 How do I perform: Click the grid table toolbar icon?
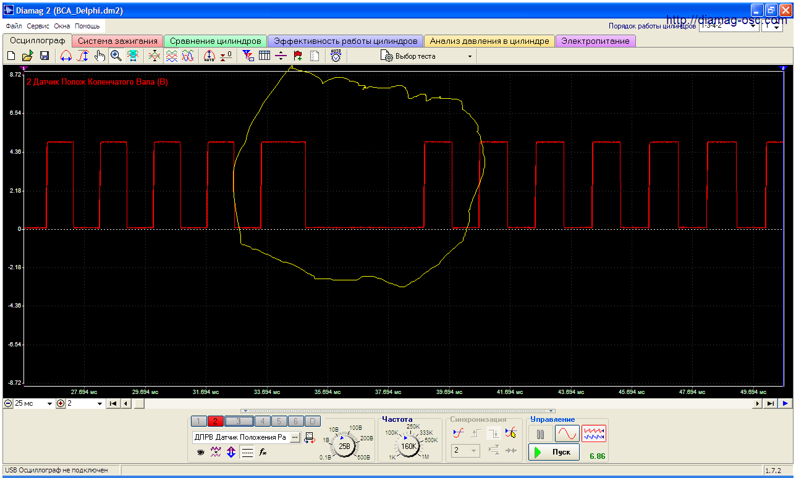265,56
